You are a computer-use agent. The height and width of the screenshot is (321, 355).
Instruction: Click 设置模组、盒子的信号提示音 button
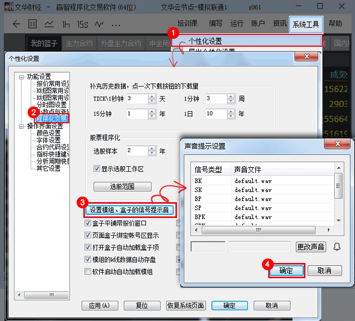coord(130,211)
